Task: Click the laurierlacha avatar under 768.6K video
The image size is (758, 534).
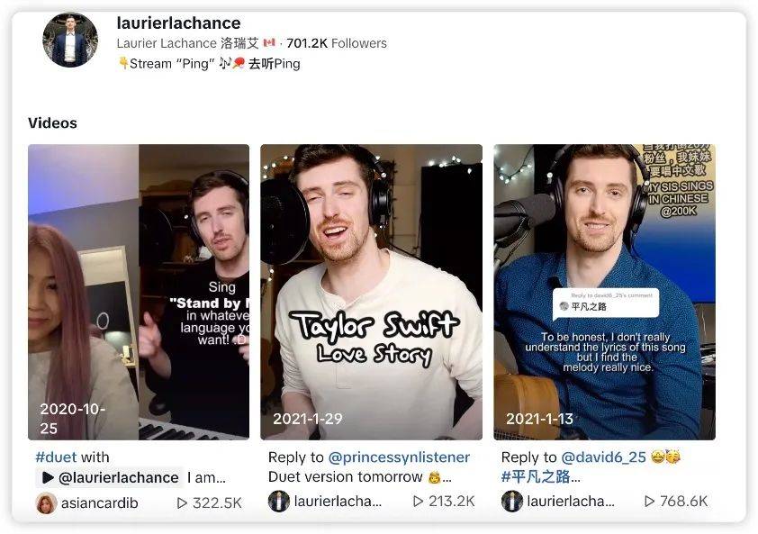Action: [512, 501]
